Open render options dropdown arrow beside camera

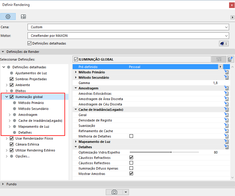pos(126,192)
